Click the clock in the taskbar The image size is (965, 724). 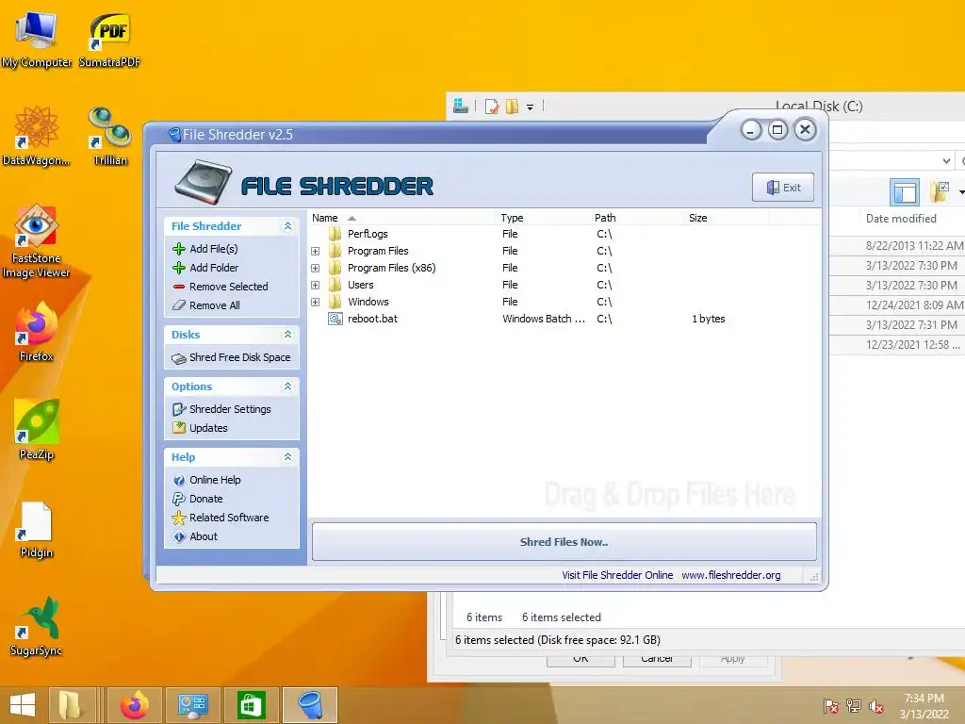[924, 706]
